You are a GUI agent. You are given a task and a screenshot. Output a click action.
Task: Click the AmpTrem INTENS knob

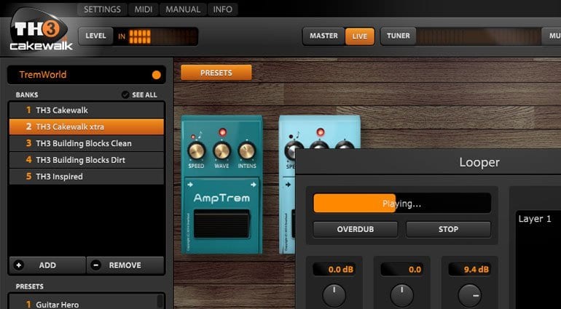[x=247, y=151]
